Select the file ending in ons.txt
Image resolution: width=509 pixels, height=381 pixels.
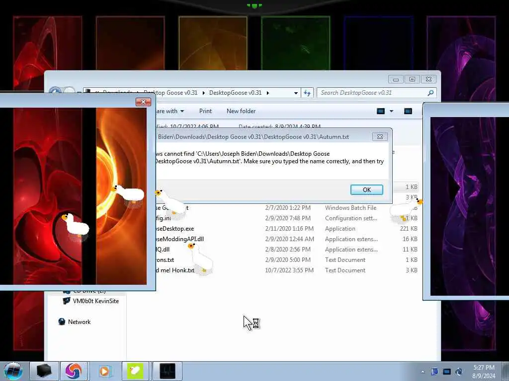[x=165, y=260]
